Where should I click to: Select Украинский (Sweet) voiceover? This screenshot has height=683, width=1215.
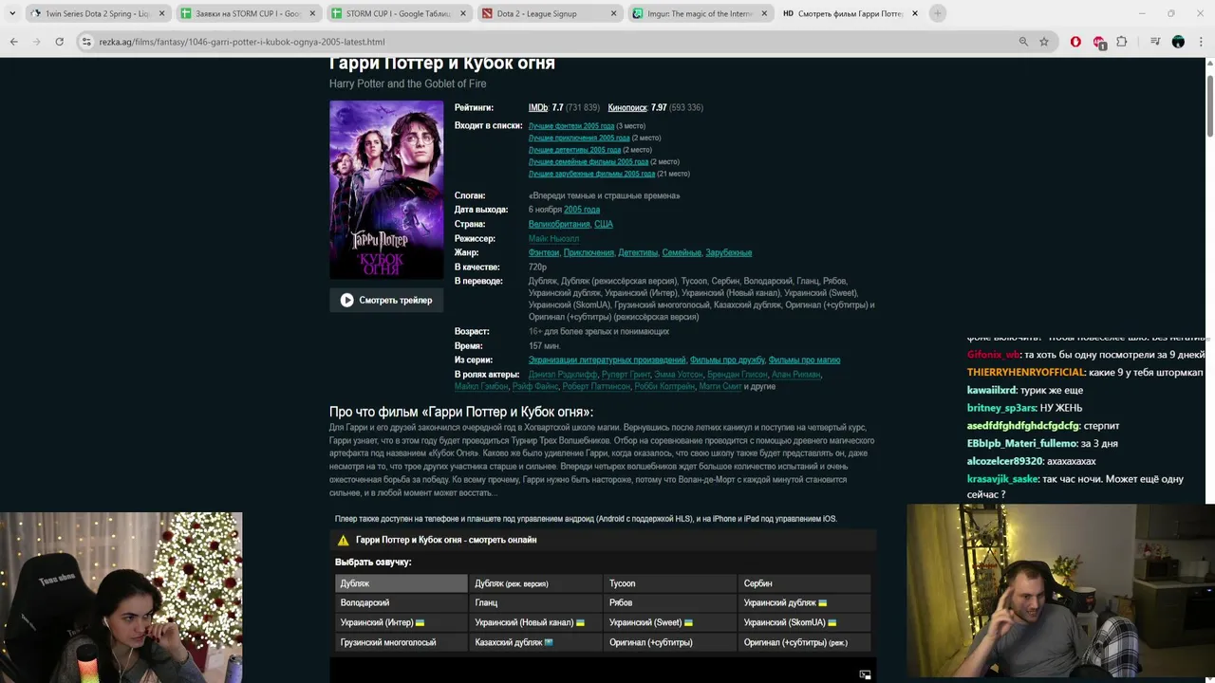pyautogui.click(x=670, y=622)
